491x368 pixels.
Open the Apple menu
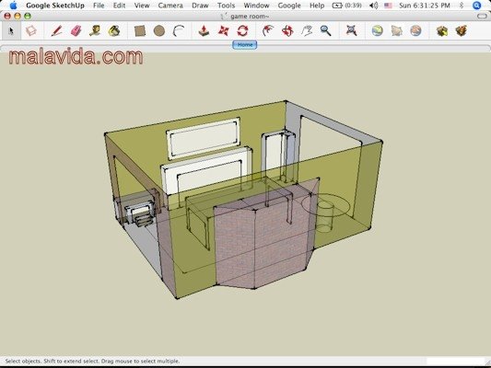[13, 6]
